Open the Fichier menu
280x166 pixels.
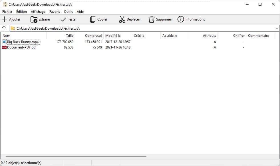click(7, 12)
